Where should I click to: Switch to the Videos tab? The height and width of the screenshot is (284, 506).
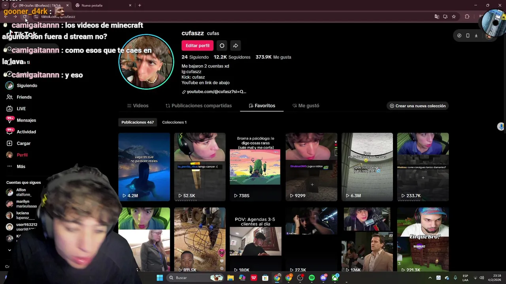pyautogui.click(x=138, y=106)
